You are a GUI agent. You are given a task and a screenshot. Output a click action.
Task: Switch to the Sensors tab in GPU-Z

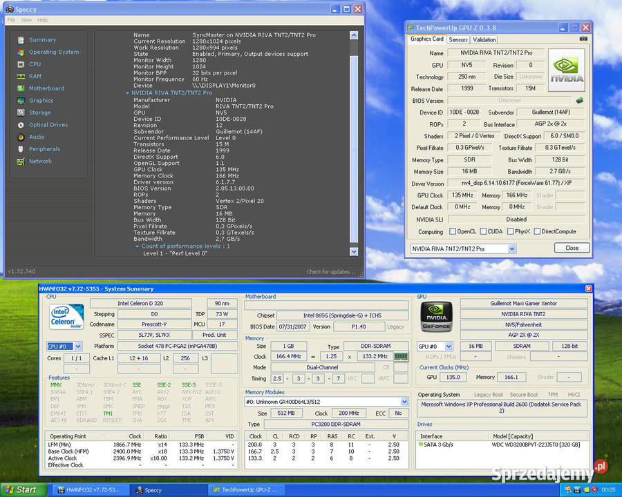[x=458, y=39]
